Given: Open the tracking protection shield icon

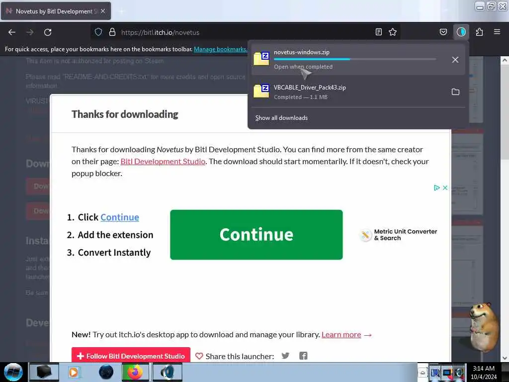Looking at the screenshot, I should click(98, 32).
